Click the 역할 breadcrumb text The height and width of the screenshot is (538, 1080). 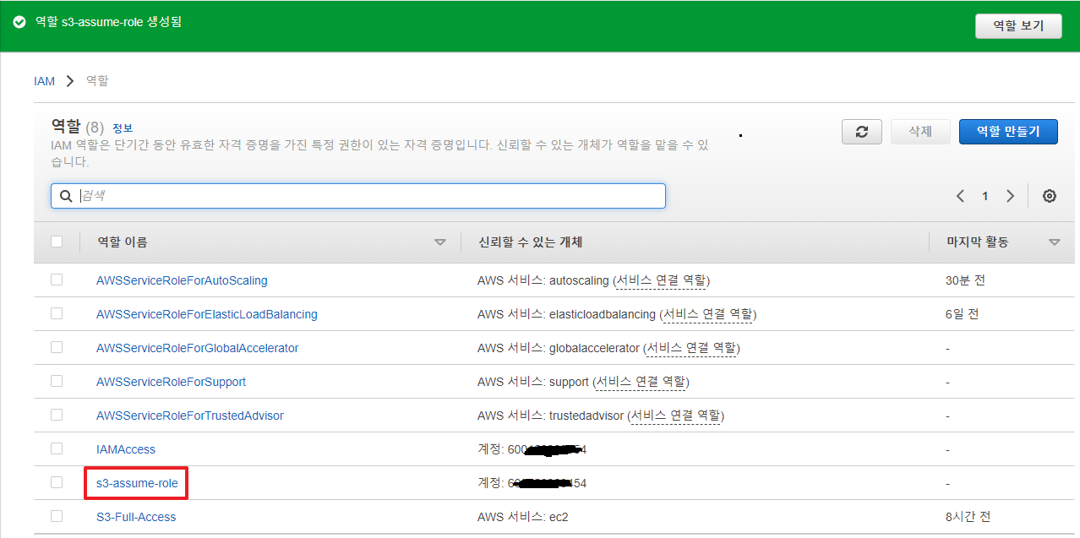coord(97,81)
